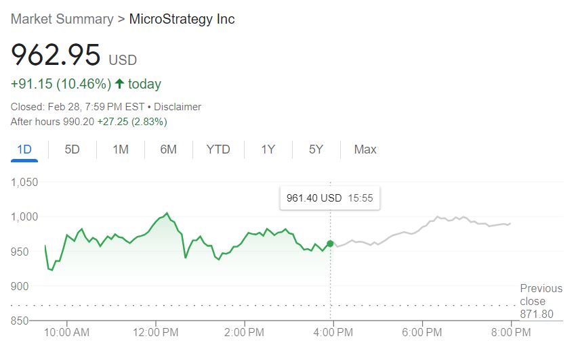Show the 1M chart range
Viewport: 578px width, 349px height.
point(121,149)
